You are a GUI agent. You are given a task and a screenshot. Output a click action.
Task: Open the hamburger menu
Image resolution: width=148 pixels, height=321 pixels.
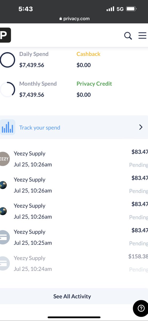(x=143, y=36)
